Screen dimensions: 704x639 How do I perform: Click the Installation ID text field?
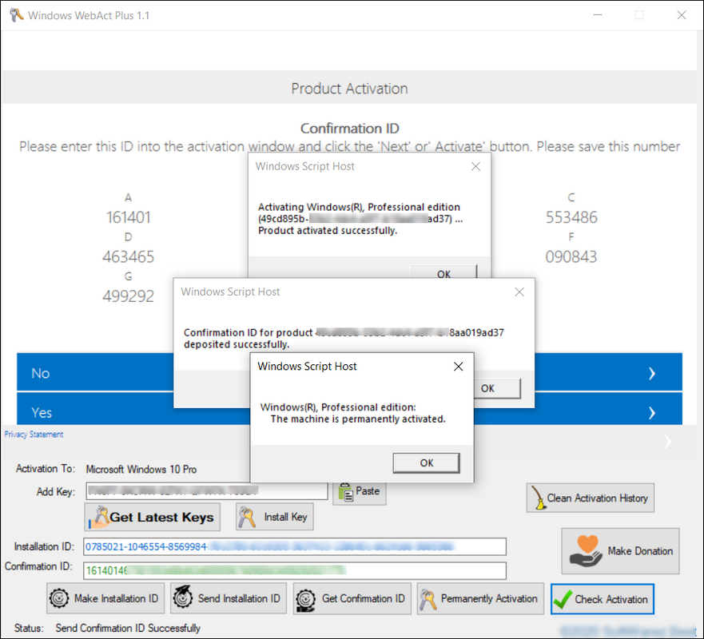294,546
